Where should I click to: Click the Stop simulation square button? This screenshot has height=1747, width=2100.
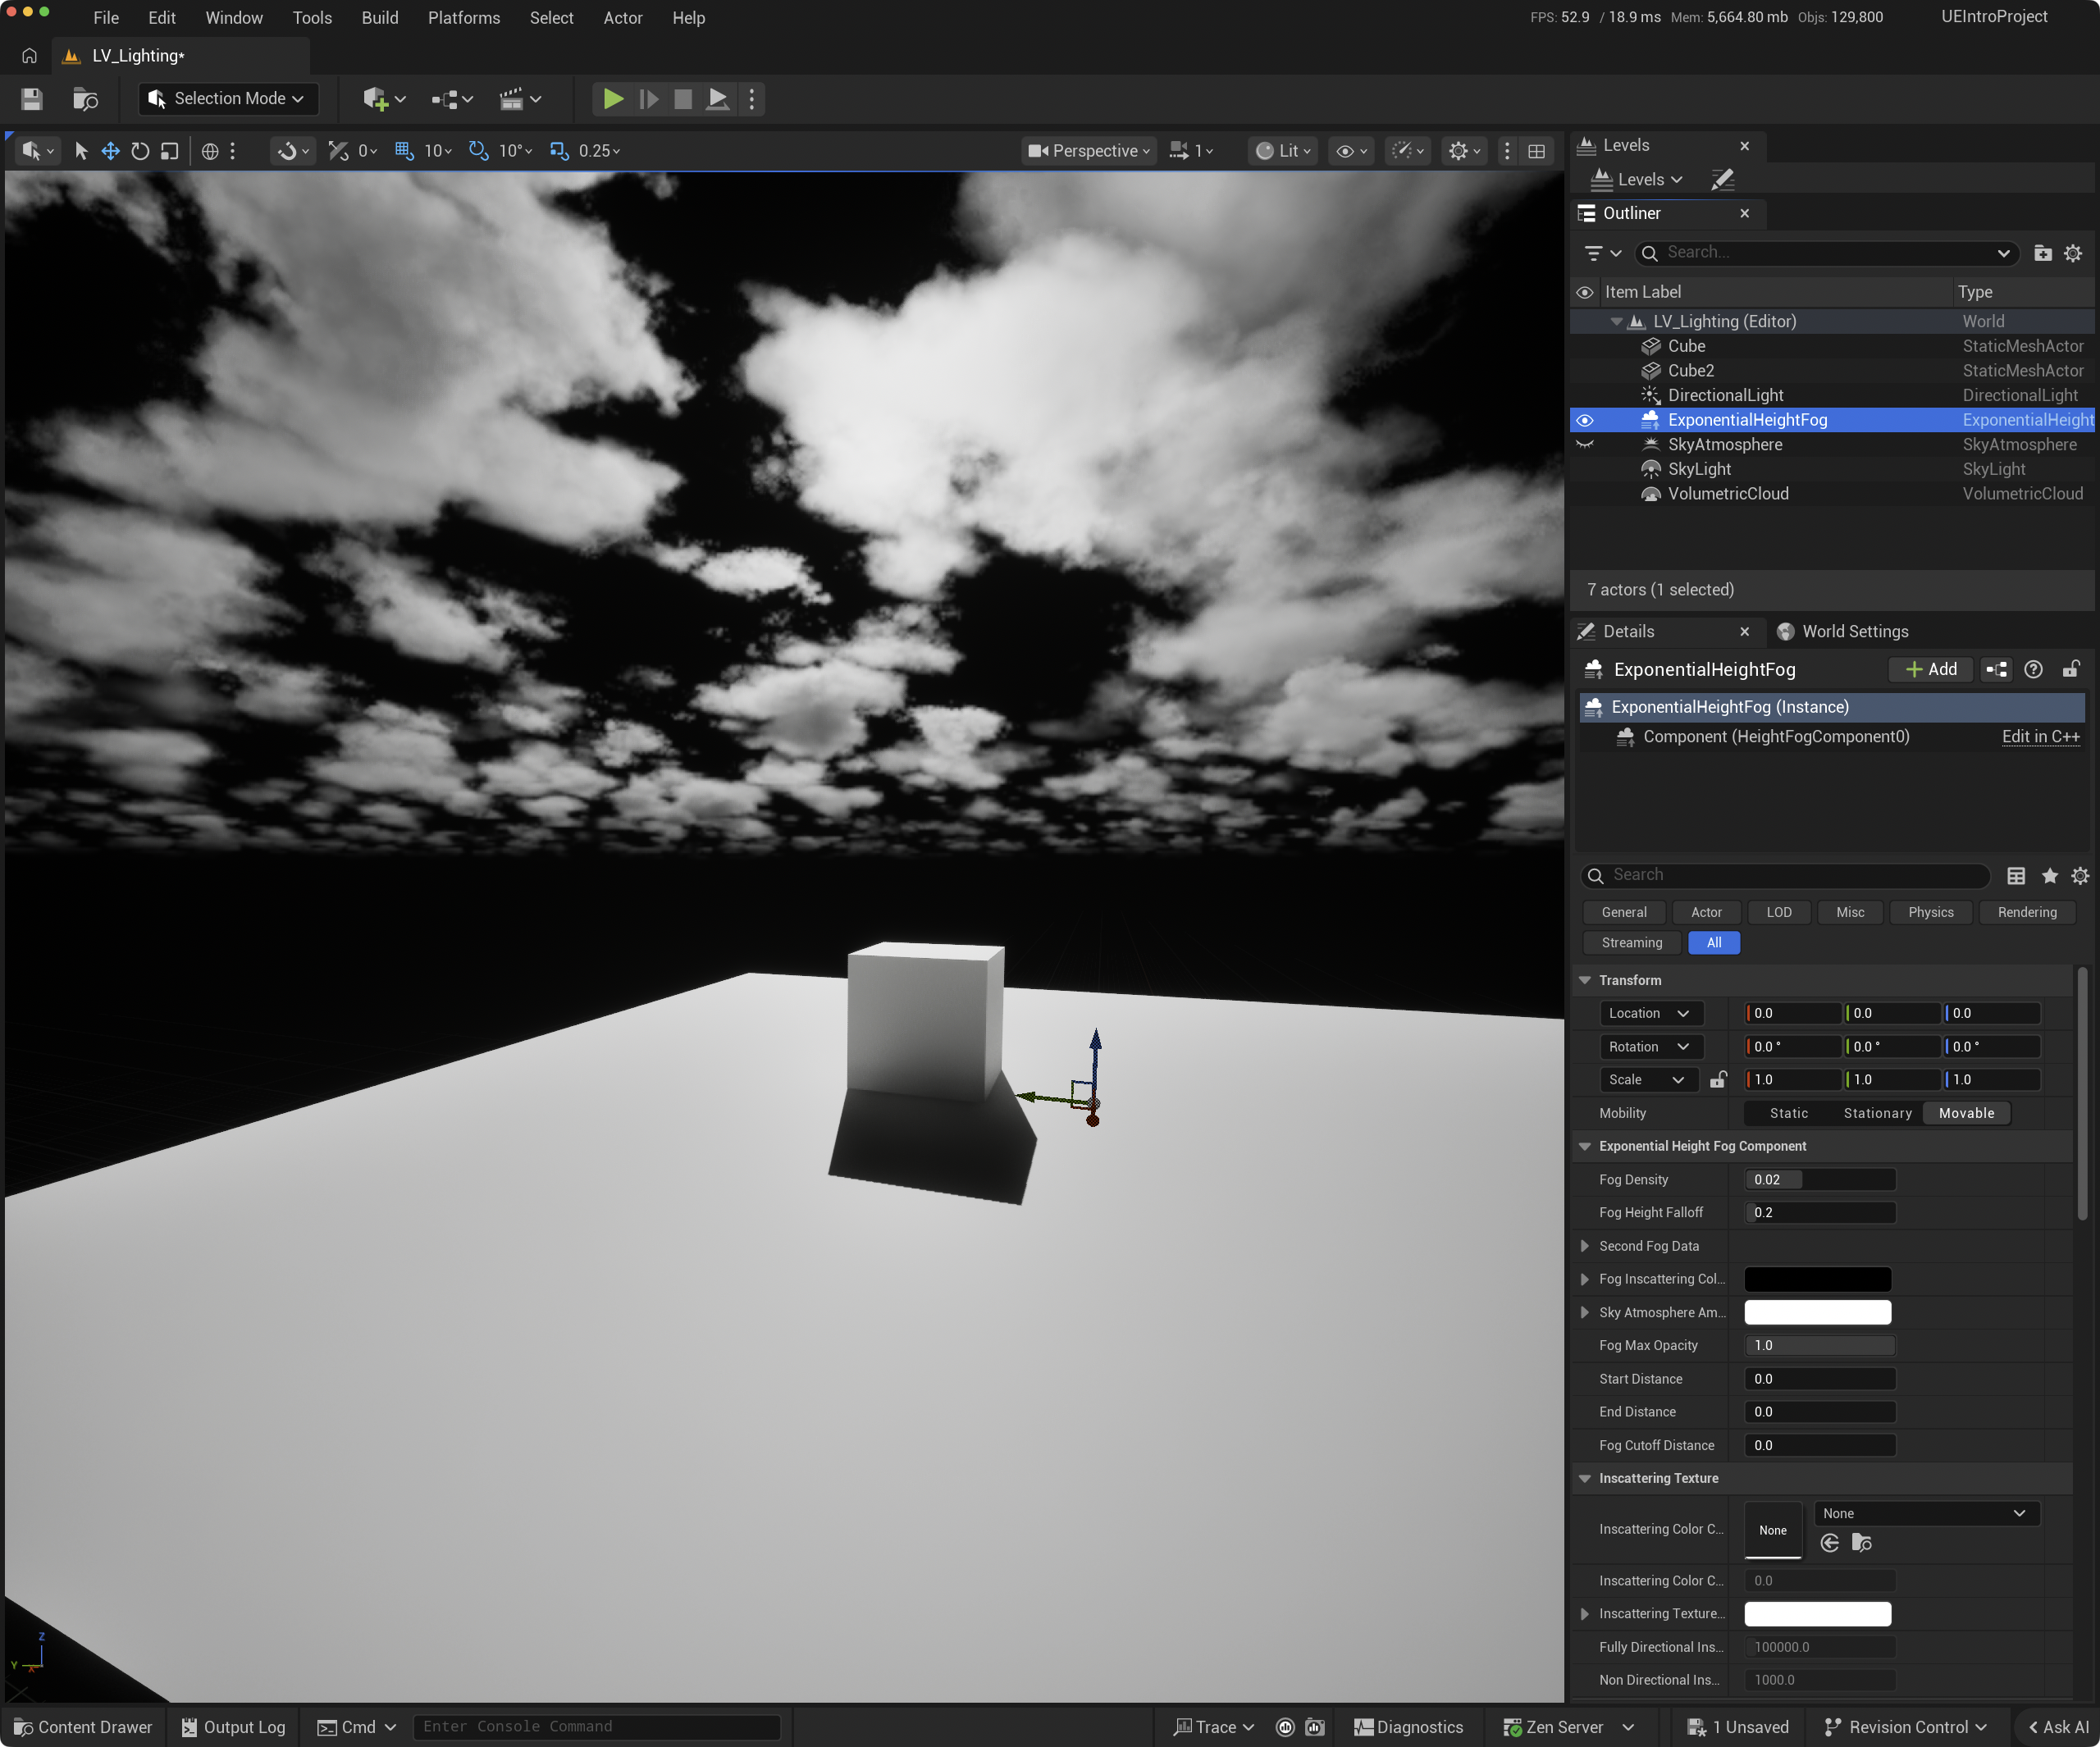pos(683,98)
